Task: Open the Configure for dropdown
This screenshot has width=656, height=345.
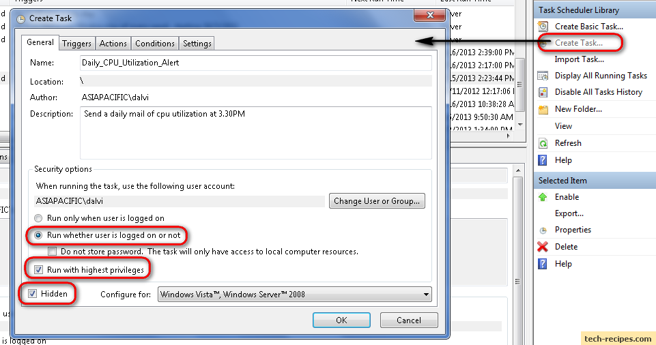Action: pyautogui.click(x=294, y=295)
